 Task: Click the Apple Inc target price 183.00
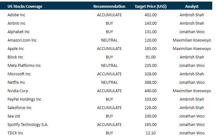pyautogui.click(x=150, y=48)
